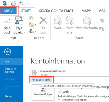Switch to the START ribbon tab
Image resolution: width=109 pixels, height=102 pixels.
pos(26,11)
